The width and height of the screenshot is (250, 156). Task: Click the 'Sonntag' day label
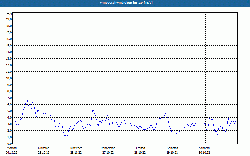click(204, 148)
